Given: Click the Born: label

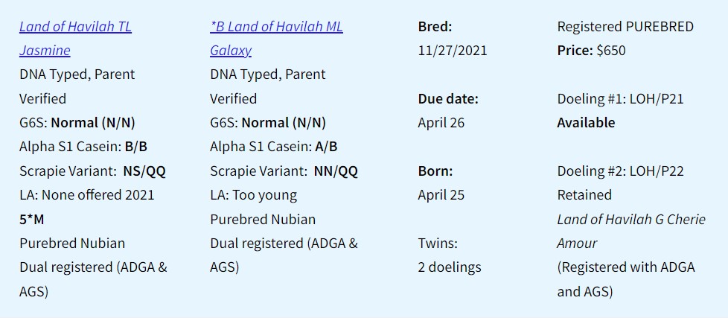Looking at the screenshot, I should tap(435, 171).
